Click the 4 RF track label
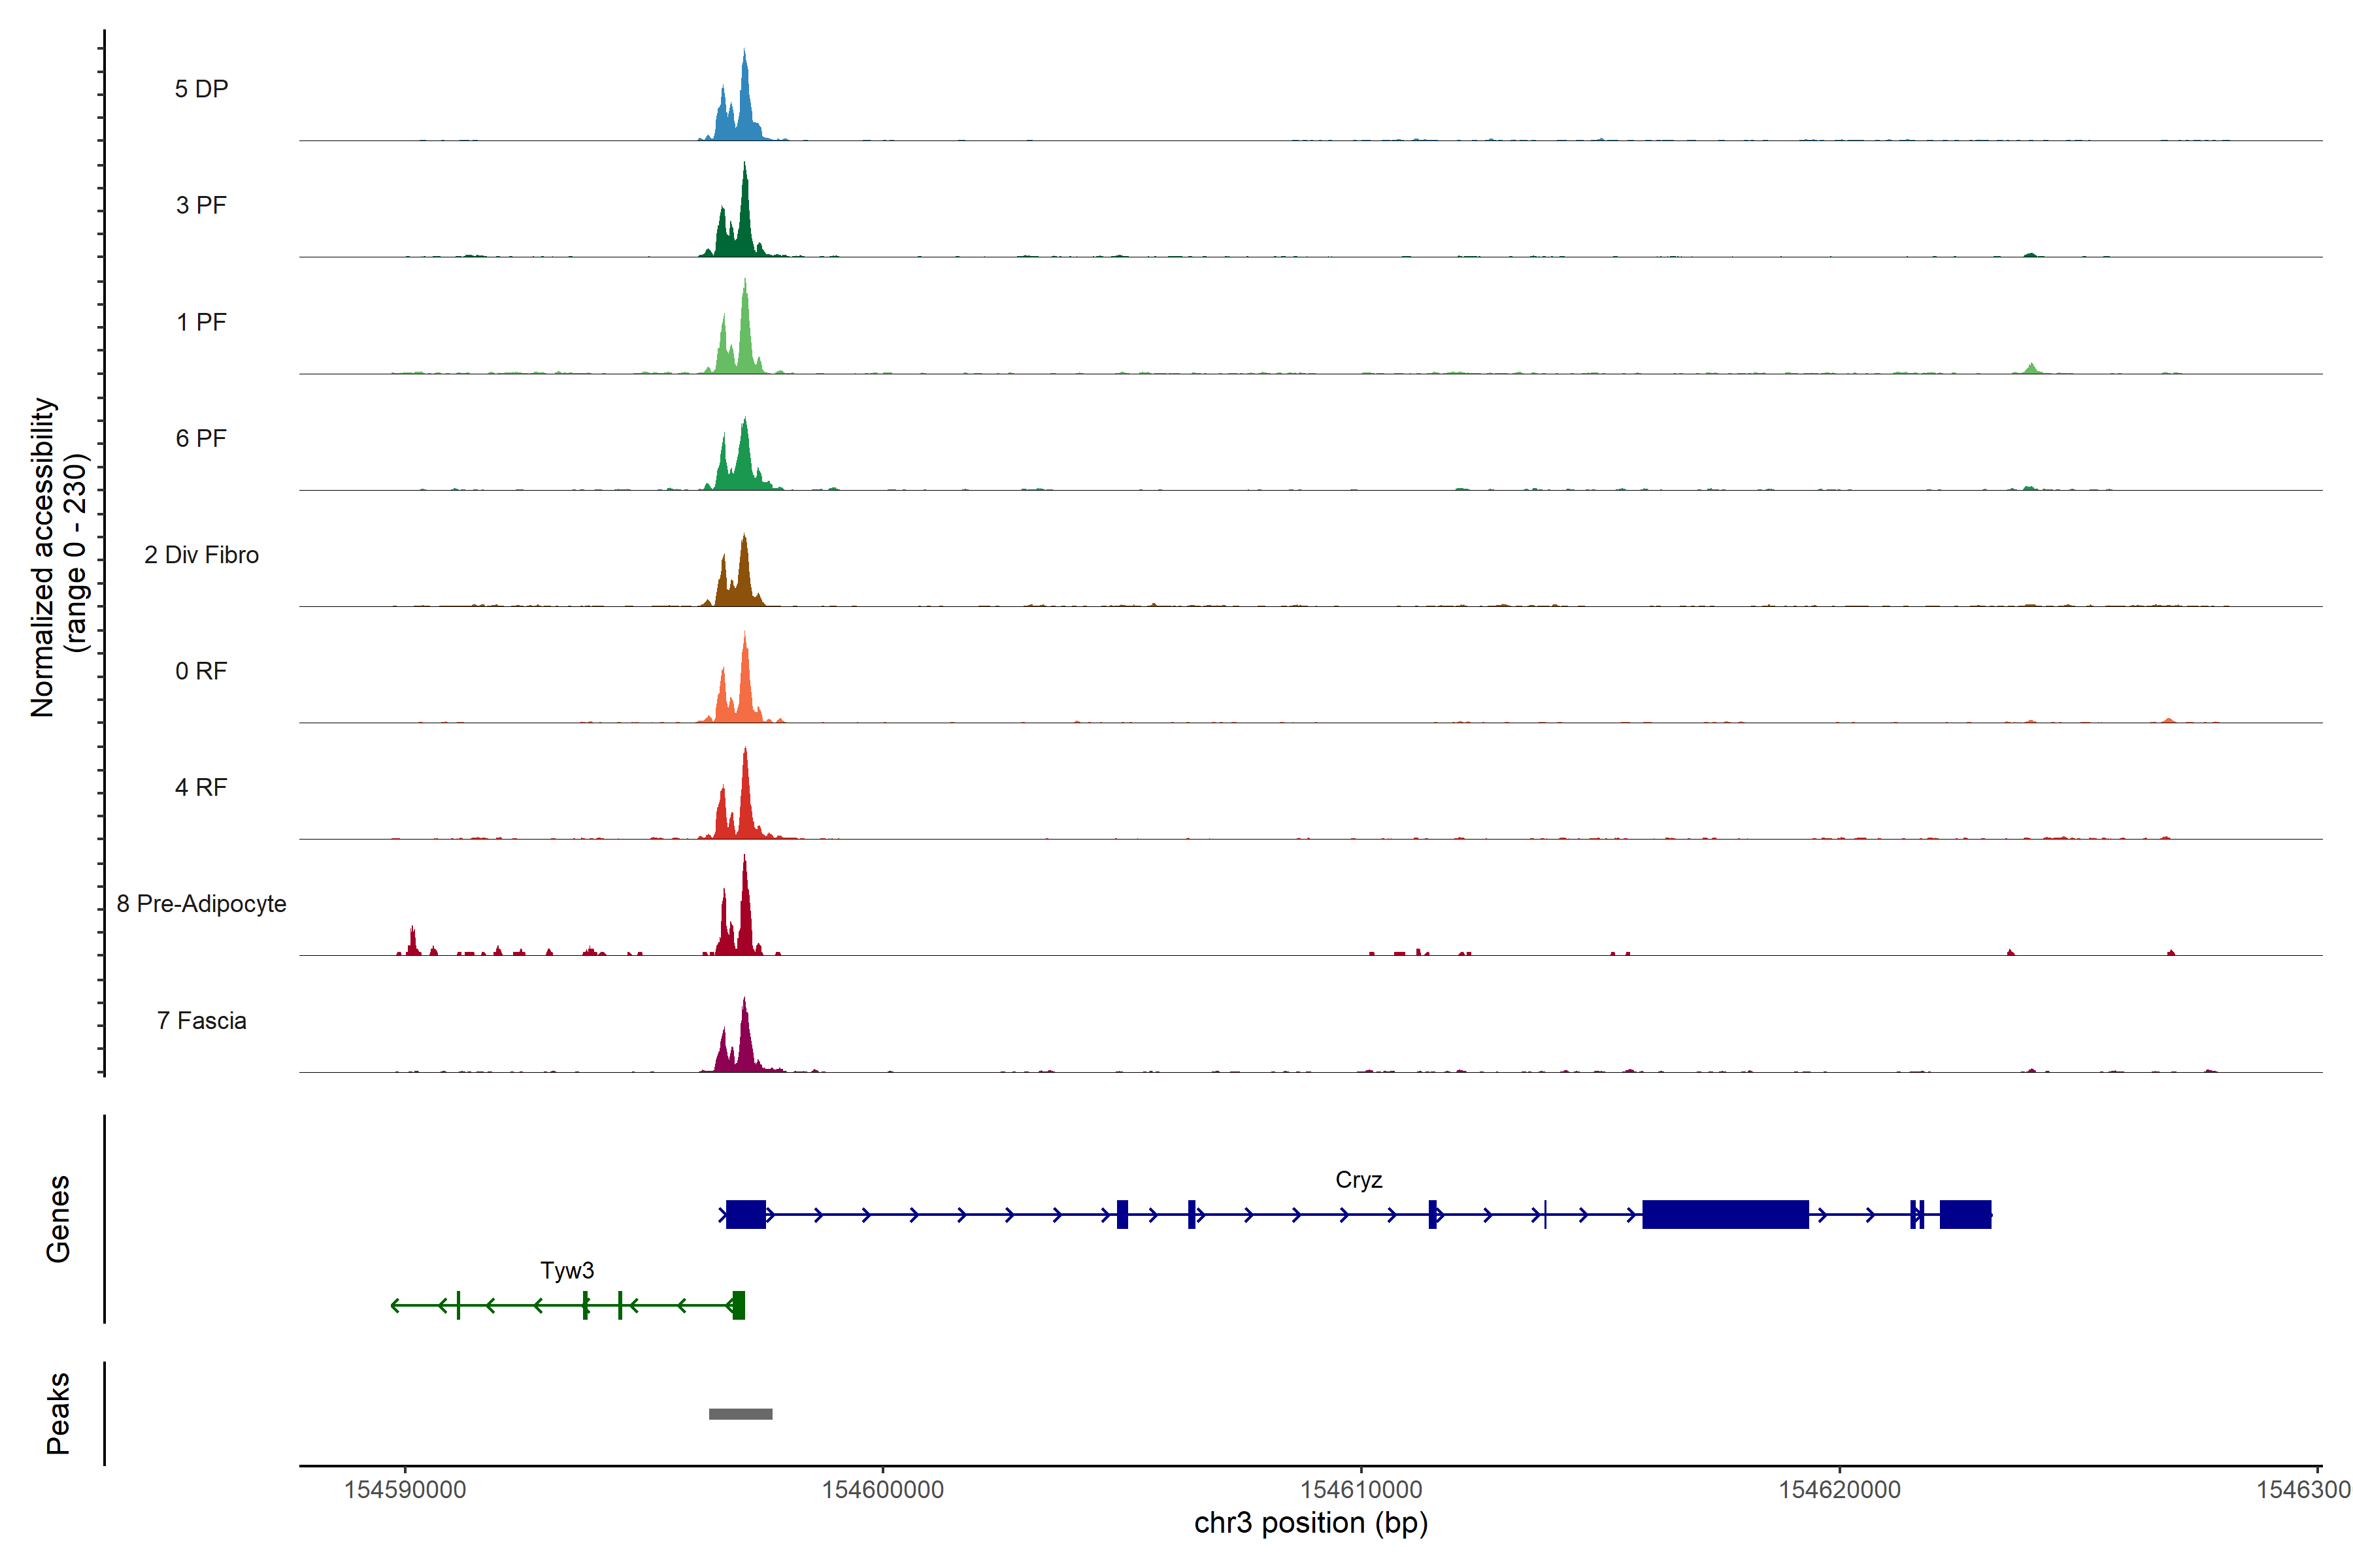The width and height of the screenshot is (2353, 1568). 201,787
